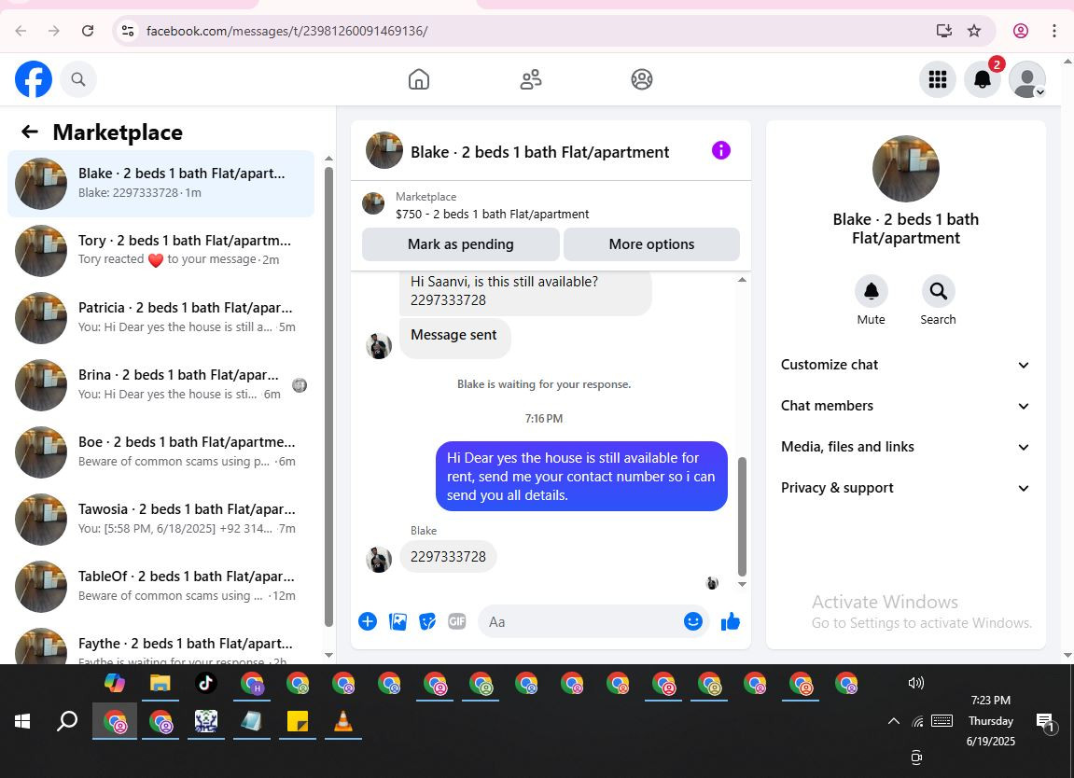Click the install app icon in address bar
Screen dimensions: 1074x778
pyautogui.click(x=944, y=31)
